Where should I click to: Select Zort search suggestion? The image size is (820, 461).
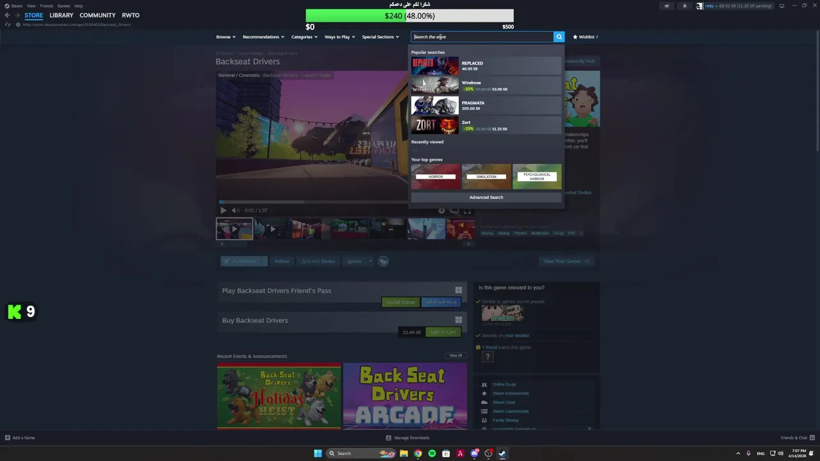pyautogui.click(x=486, y=125)
